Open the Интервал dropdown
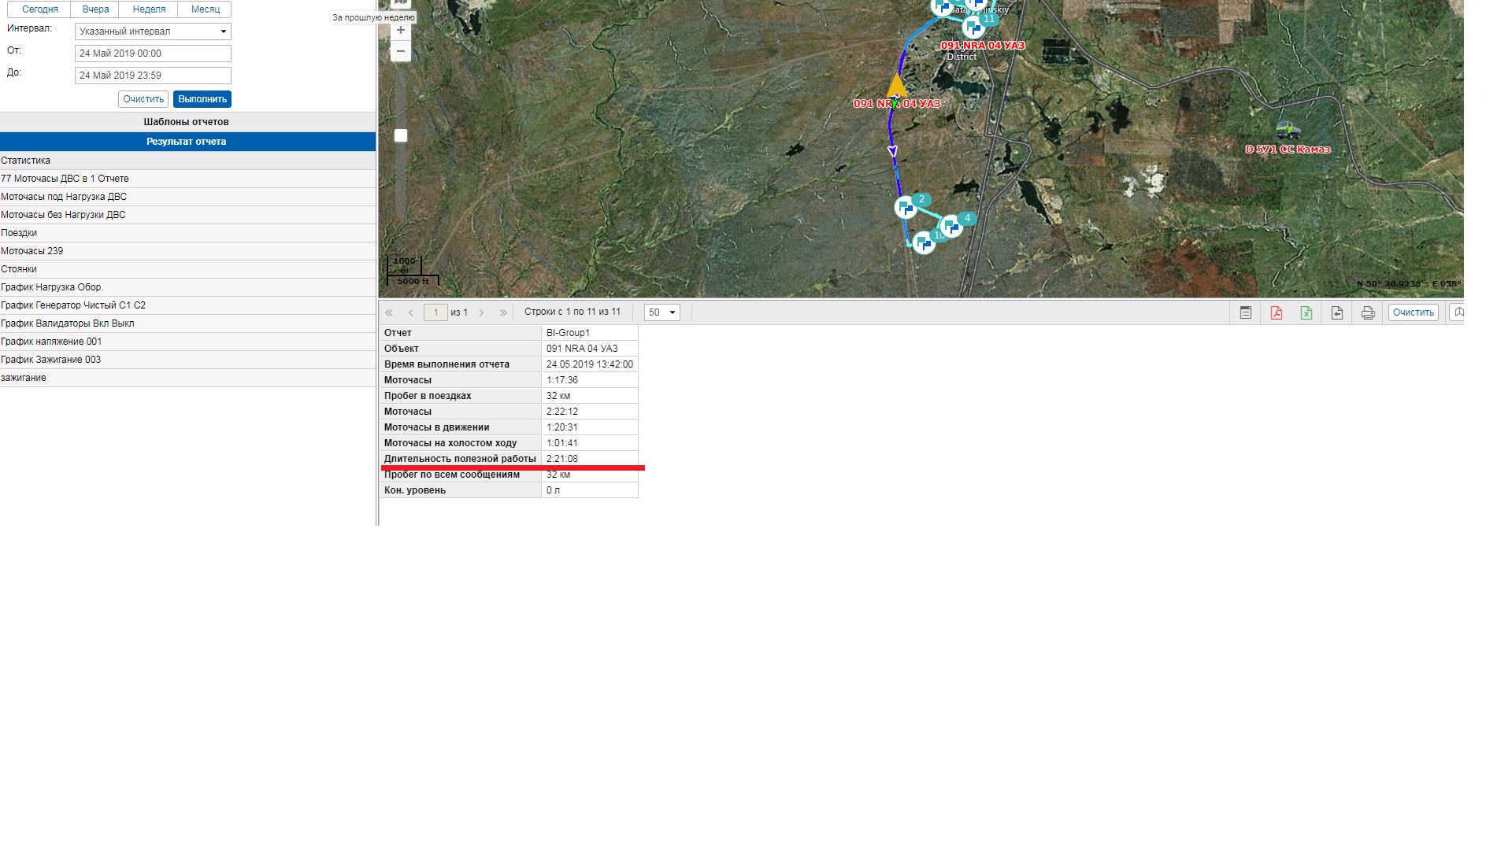1512x850 pixels. [153, 31]
